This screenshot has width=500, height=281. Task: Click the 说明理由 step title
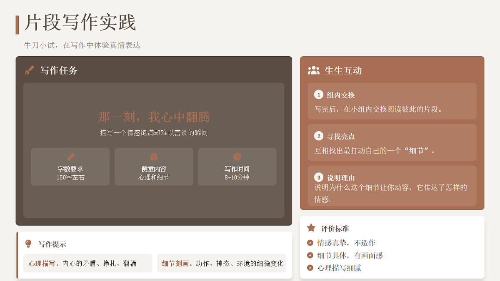pyautogui.click(x=341, y=177)
